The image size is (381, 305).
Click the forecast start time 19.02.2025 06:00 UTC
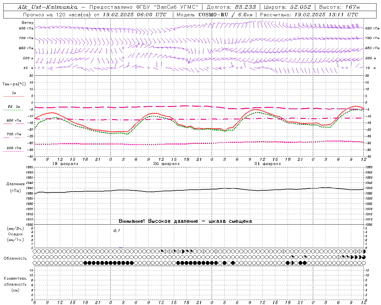pos(134,15)
